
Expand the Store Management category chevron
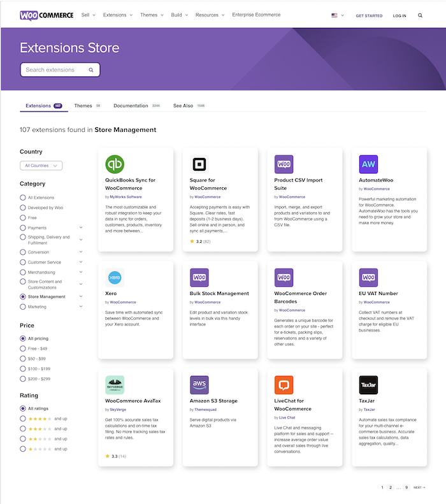(81, 296)
